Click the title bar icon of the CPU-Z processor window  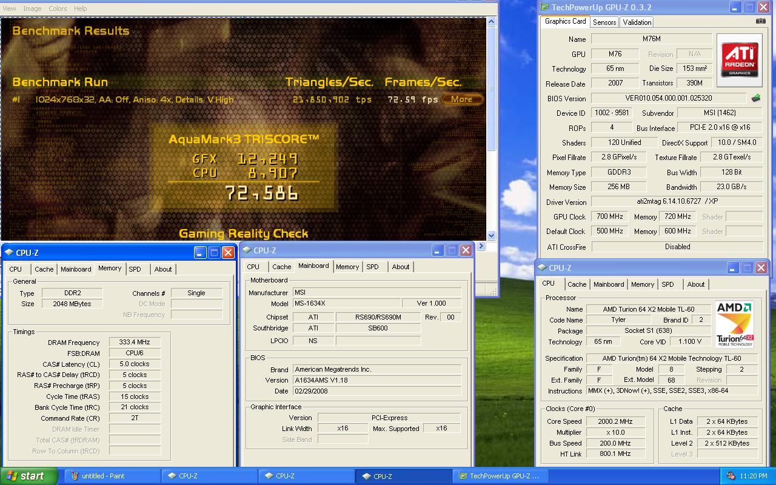coord(541,268)
